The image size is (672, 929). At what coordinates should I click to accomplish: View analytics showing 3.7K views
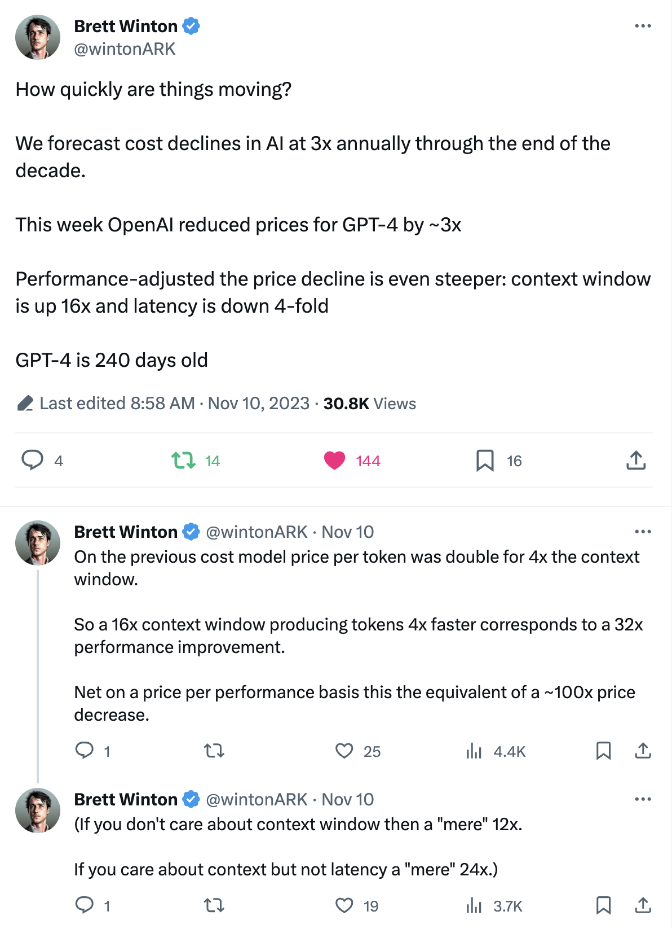point(494,906)
